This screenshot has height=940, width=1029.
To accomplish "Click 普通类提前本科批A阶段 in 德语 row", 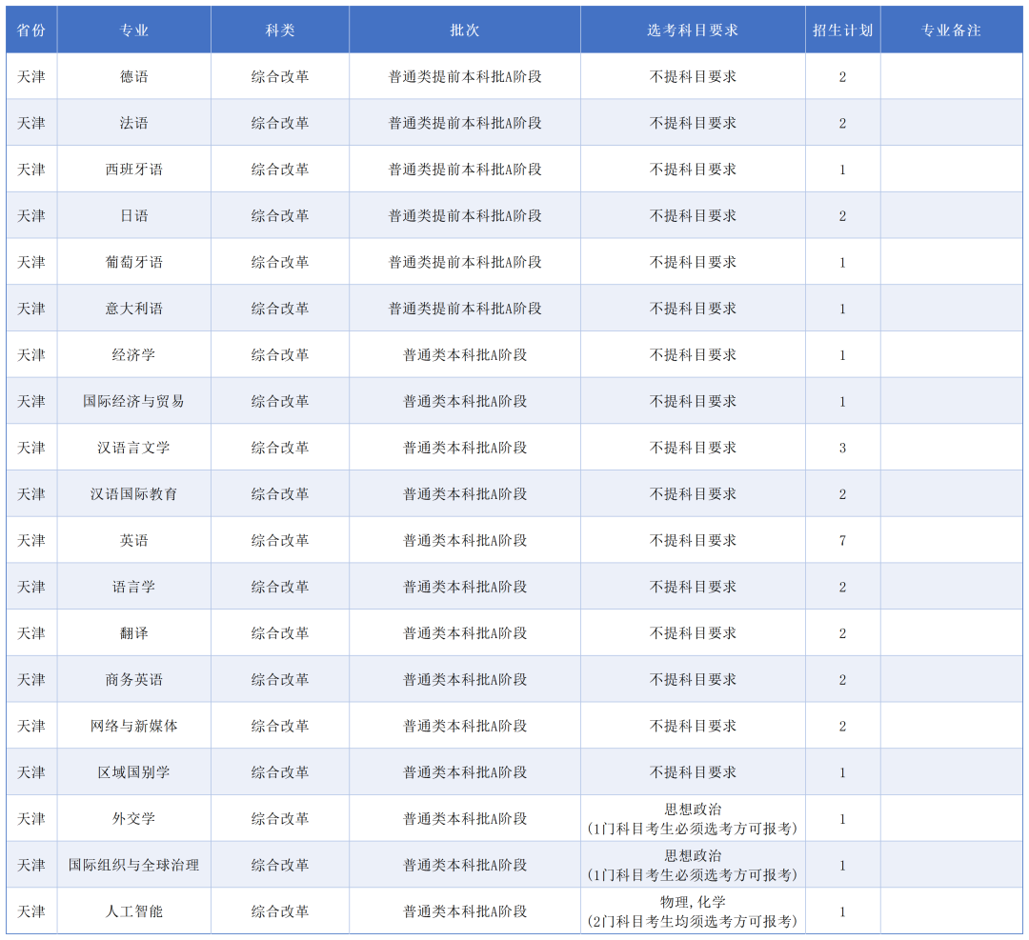I will point(465,77).
